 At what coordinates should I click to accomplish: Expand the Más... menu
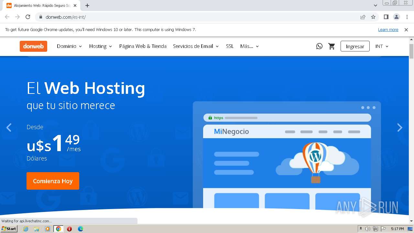point(249,46)
